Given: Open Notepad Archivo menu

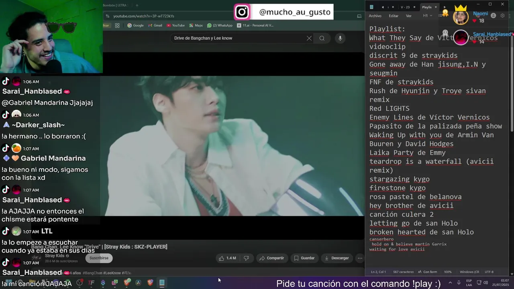Looking at the screenshot, I should [375, 16].
